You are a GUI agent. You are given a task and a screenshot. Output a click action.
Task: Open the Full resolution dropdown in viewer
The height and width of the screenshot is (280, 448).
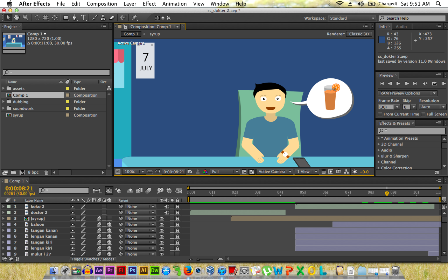225,172
